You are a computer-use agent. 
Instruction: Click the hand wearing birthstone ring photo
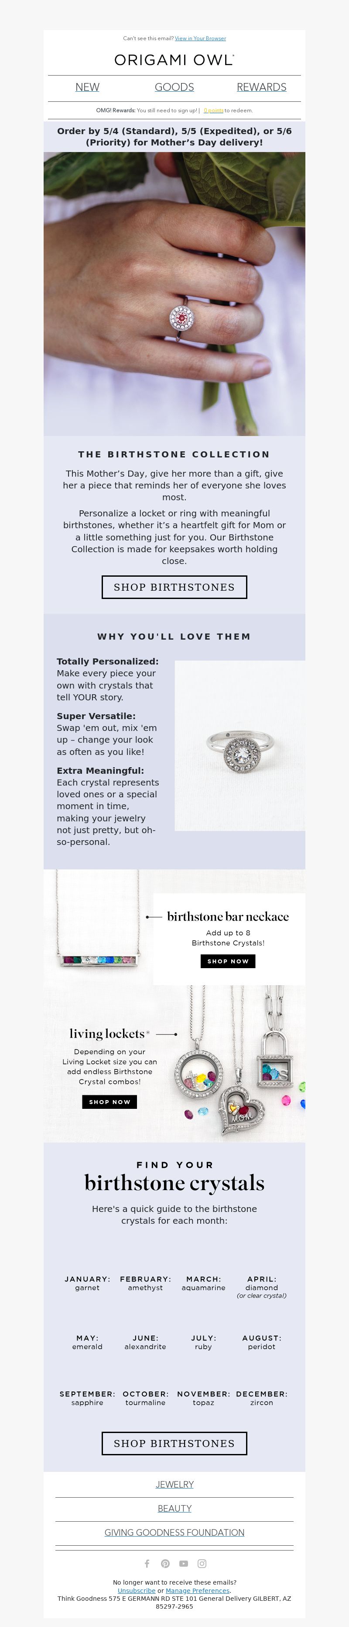coord(174,294)
